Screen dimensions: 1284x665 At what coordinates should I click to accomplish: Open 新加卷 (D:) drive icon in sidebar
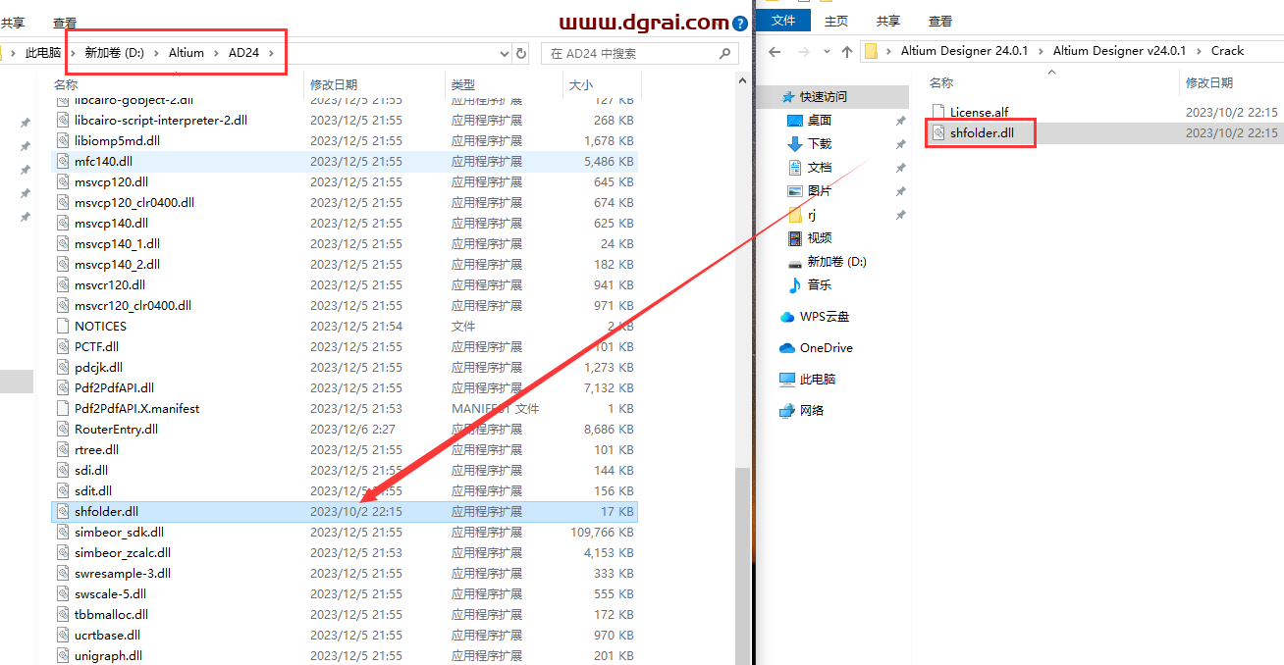tap(795, 262)
